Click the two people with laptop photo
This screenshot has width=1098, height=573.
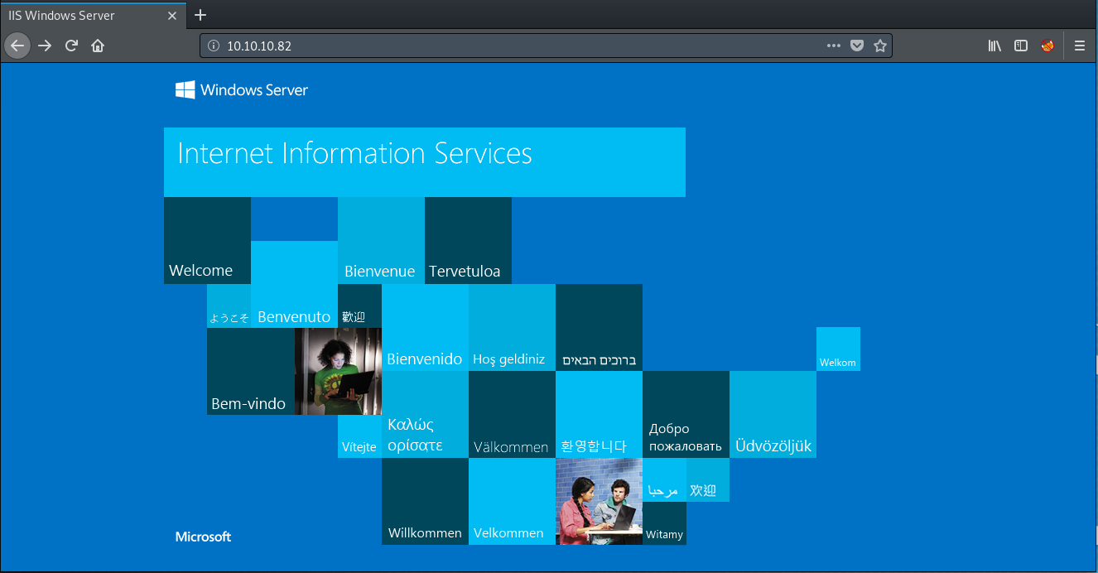coord(599,501)
